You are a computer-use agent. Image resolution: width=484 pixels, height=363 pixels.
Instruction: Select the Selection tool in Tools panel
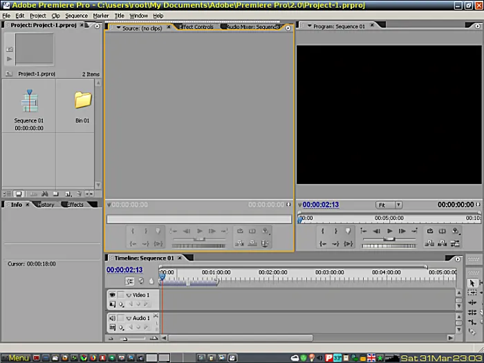(472, 283)
